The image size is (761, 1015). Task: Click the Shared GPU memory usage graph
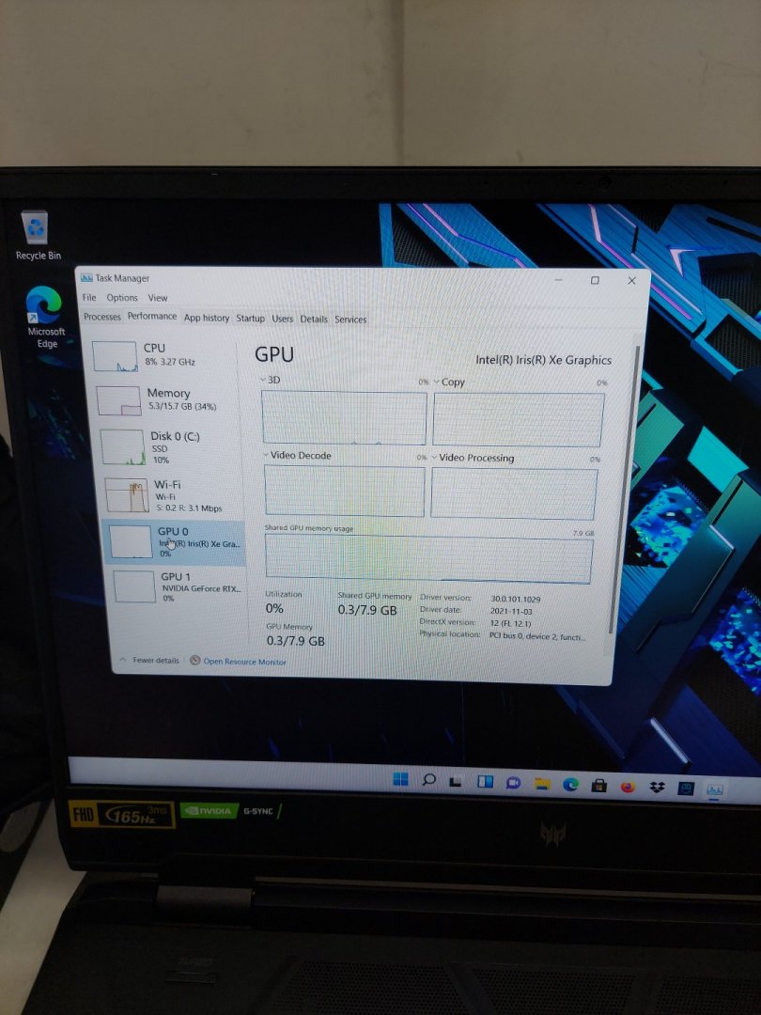point(429,560)
